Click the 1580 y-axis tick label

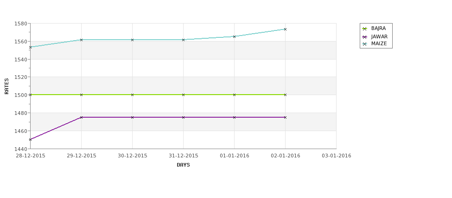(20, 24)
